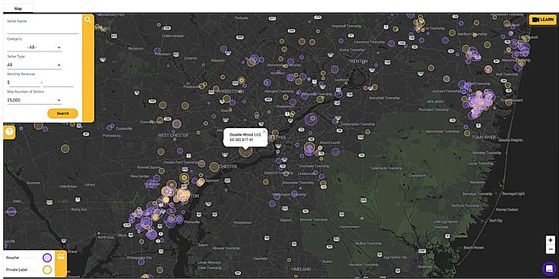Screen dimensions: 559x279
Task: Click the Double Wood LLC popup title
Action: (x=245, y=134)
